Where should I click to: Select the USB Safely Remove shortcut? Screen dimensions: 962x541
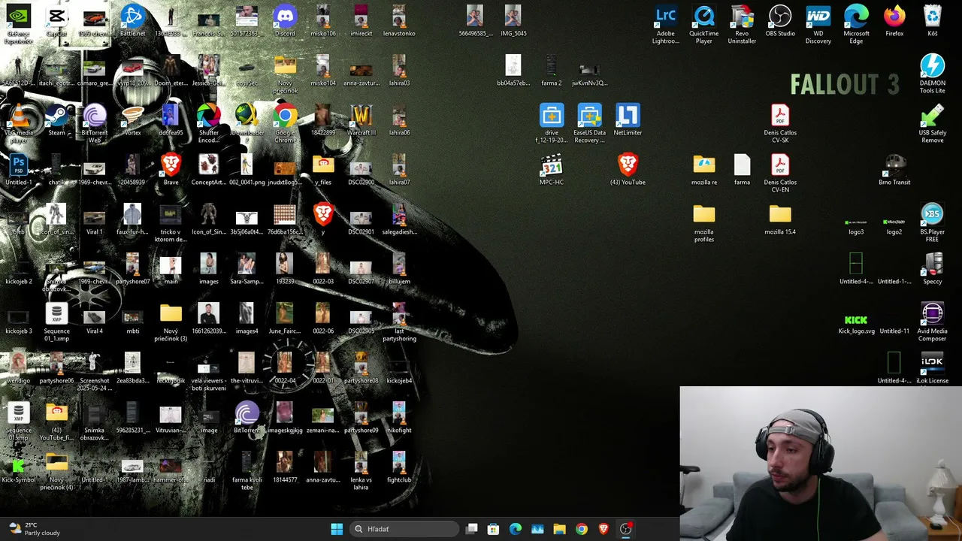click(x=932, y=124)
